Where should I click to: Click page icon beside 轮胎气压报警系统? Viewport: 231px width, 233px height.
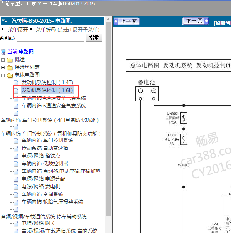(x=16, y=202)
